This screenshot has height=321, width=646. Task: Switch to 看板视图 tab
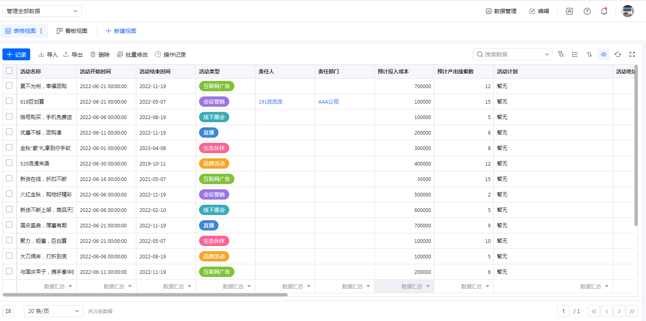click(x=72, y=31)
